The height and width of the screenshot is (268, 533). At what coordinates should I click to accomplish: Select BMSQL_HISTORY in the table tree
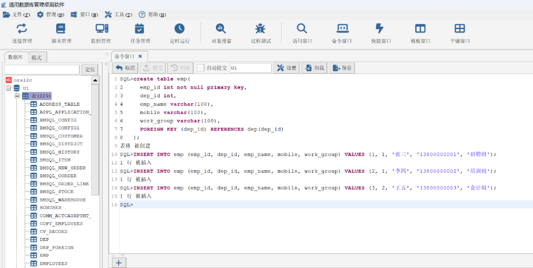point(60,152)
